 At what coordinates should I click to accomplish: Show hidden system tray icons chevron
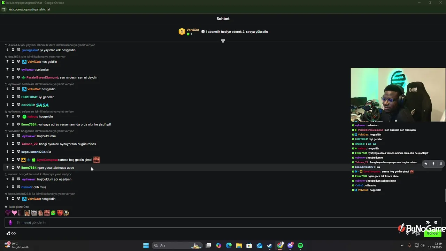pos(402,245)
